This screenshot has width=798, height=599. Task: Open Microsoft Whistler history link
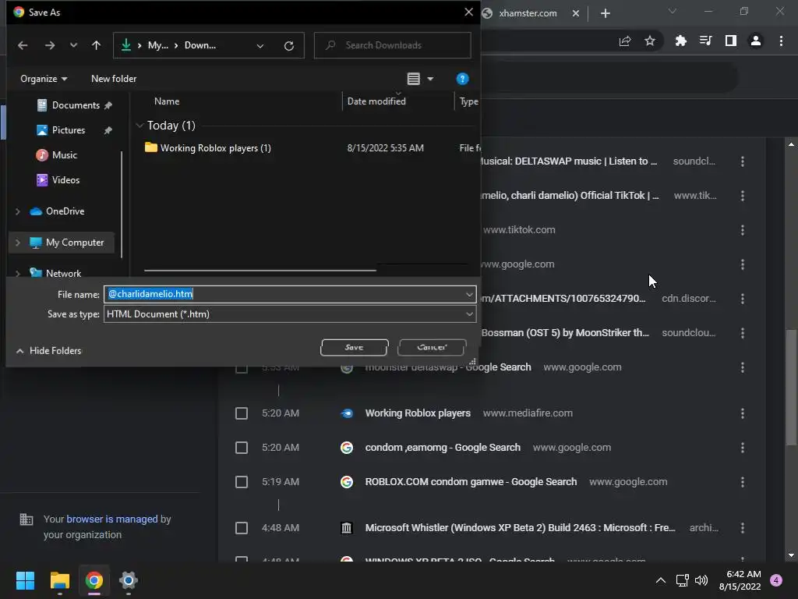pyautogui.click(x=520, y=528)
